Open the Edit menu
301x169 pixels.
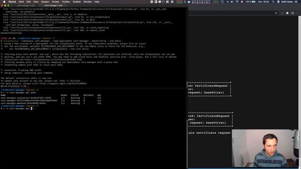point(29,2)
